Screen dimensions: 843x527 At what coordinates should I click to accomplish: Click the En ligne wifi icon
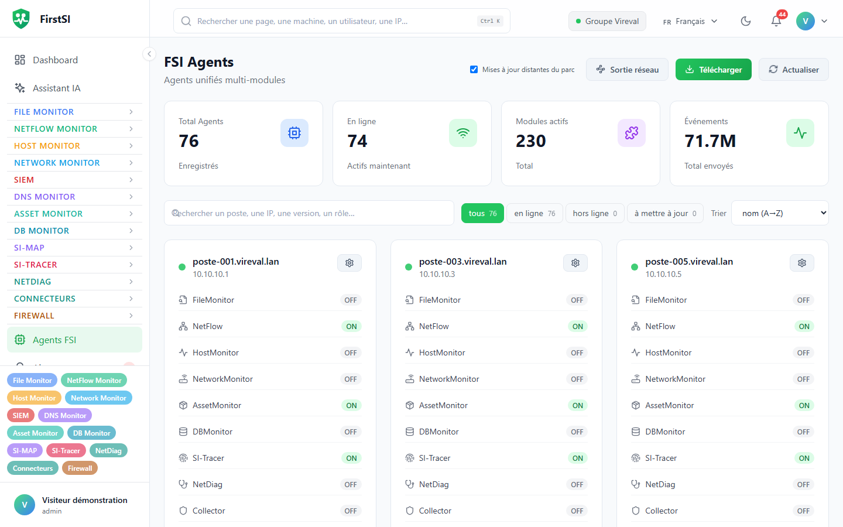463,133
